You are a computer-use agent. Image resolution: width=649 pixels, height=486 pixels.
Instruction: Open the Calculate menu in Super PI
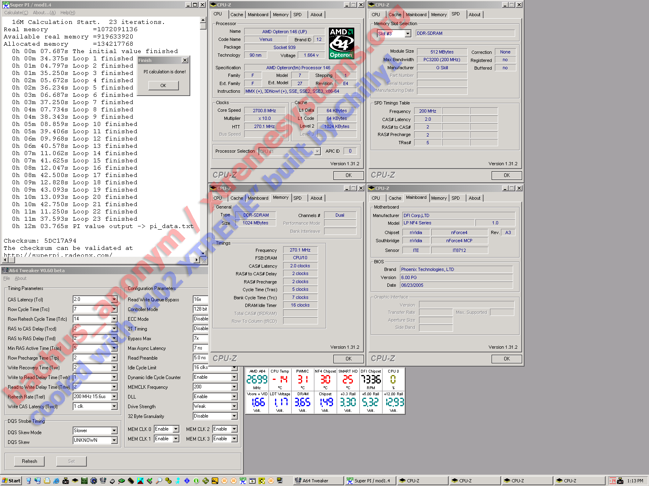[x=16, y=13]
